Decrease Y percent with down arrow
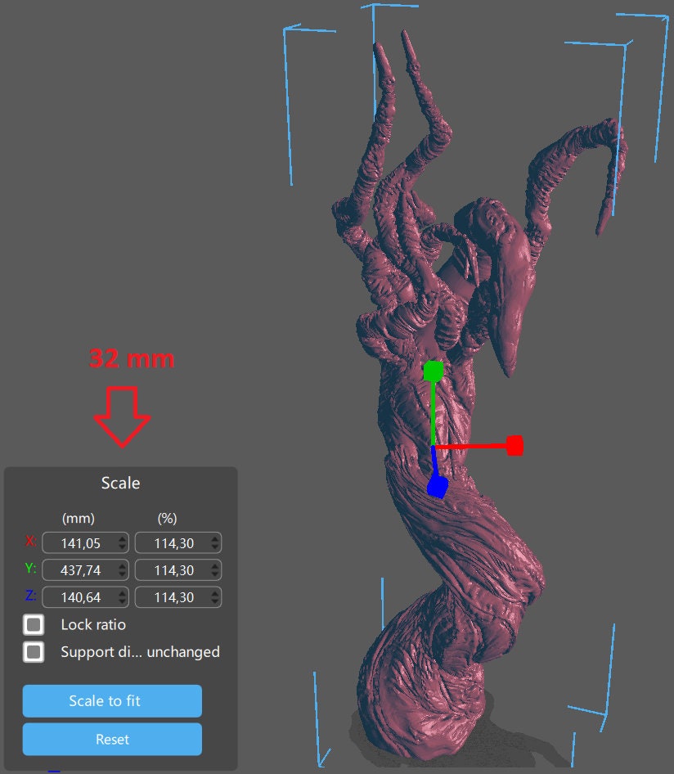 pos(215,574)
